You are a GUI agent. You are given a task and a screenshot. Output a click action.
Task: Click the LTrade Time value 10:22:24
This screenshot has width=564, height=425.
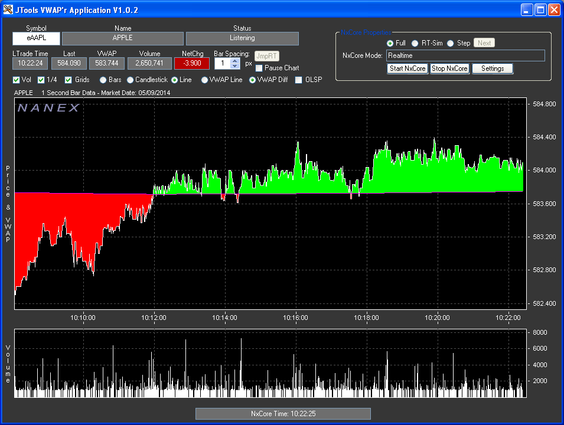click(30, 63)
